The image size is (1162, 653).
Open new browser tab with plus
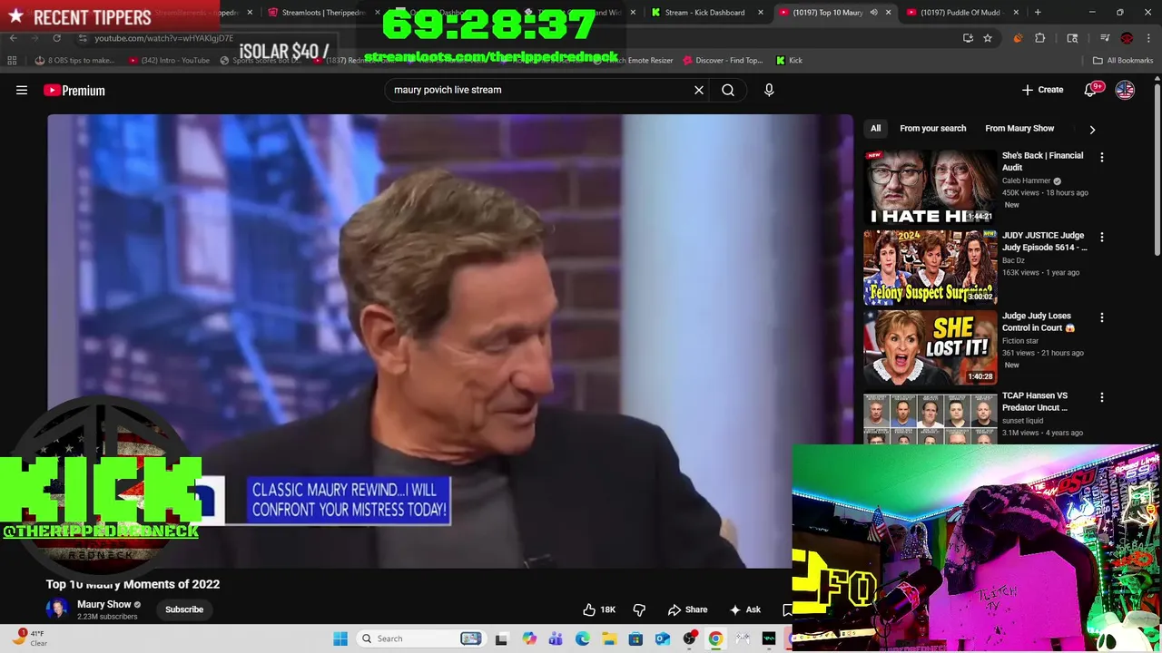point(1038,13)
